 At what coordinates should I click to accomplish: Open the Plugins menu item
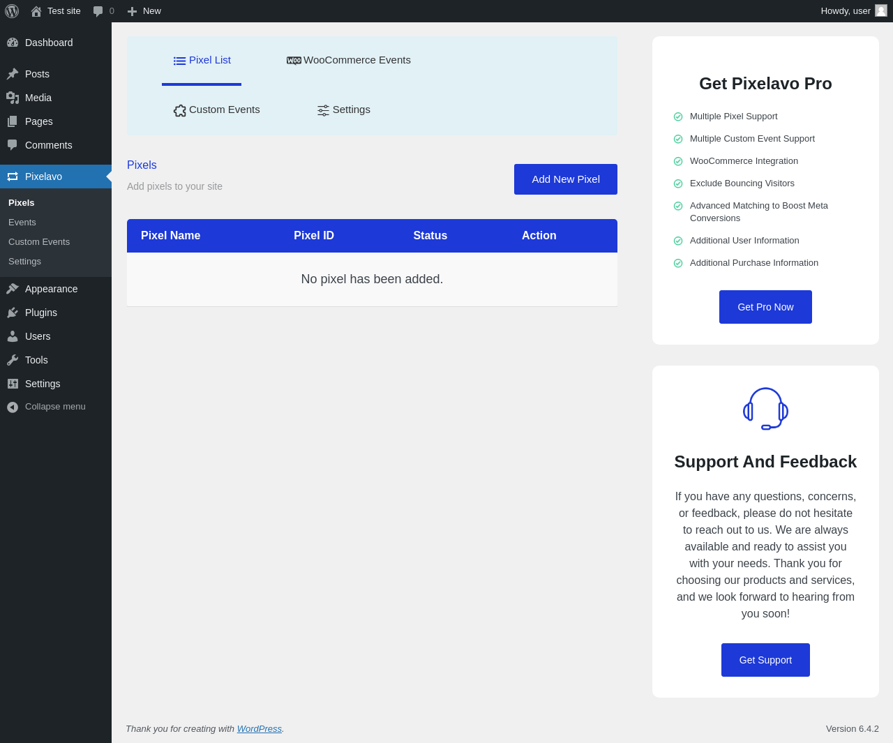click(56, 313)
